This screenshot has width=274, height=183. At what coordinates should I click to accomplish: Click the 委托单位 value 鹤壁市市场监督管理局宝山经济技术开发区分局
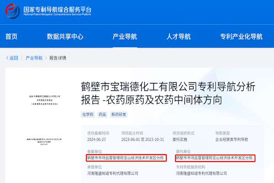click(214, 158)
